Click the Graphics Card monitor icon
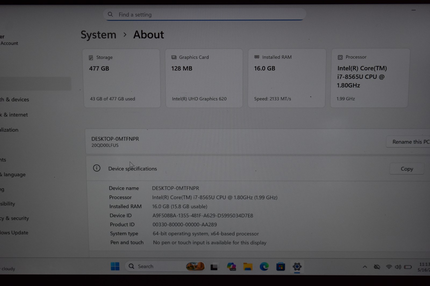 (174, 57)
